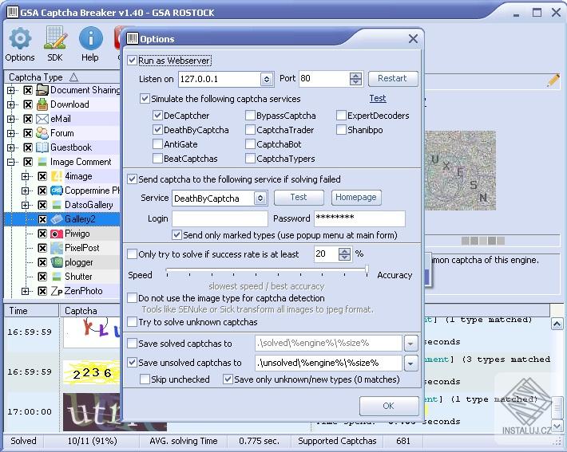
Task: Click the Restart webserver button
Action: click(x=393, y=78)
